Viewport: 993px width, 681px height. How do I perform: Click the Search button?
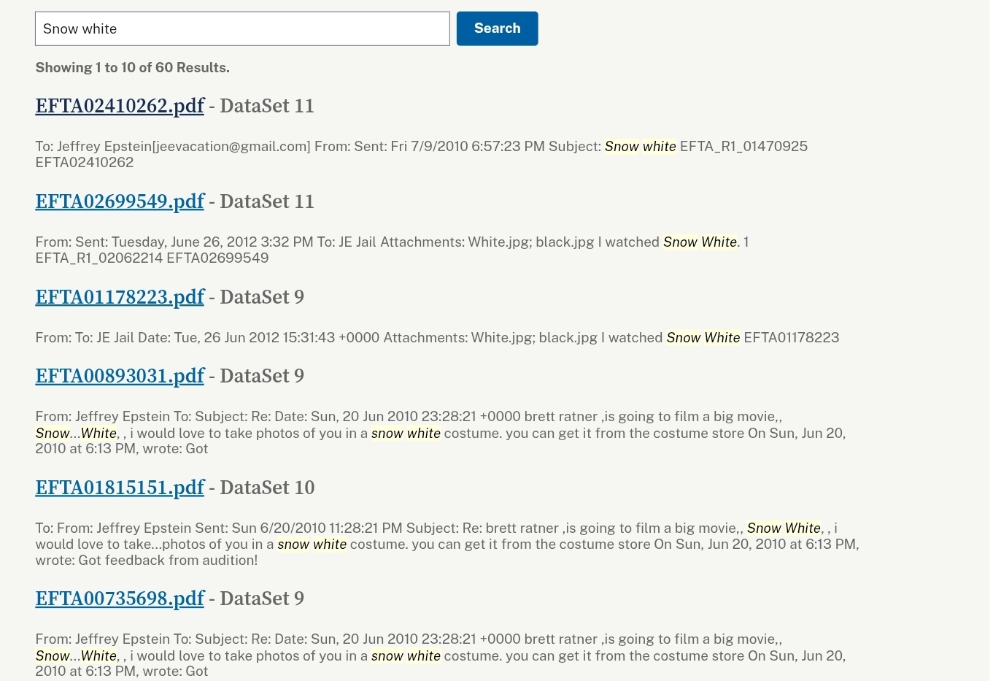[x=497, y=28]
